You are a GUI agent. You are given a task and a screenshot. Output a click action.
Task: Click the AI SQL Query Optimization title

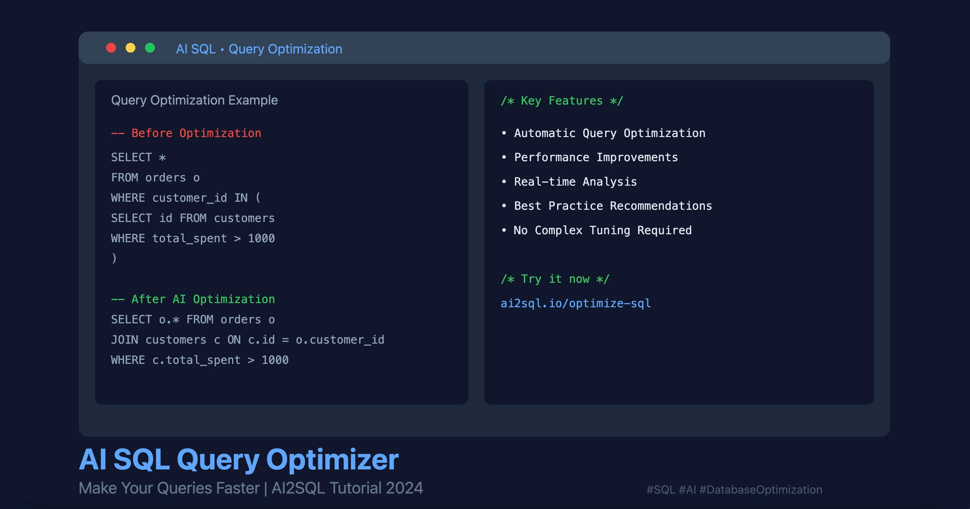tap(259, 49)
